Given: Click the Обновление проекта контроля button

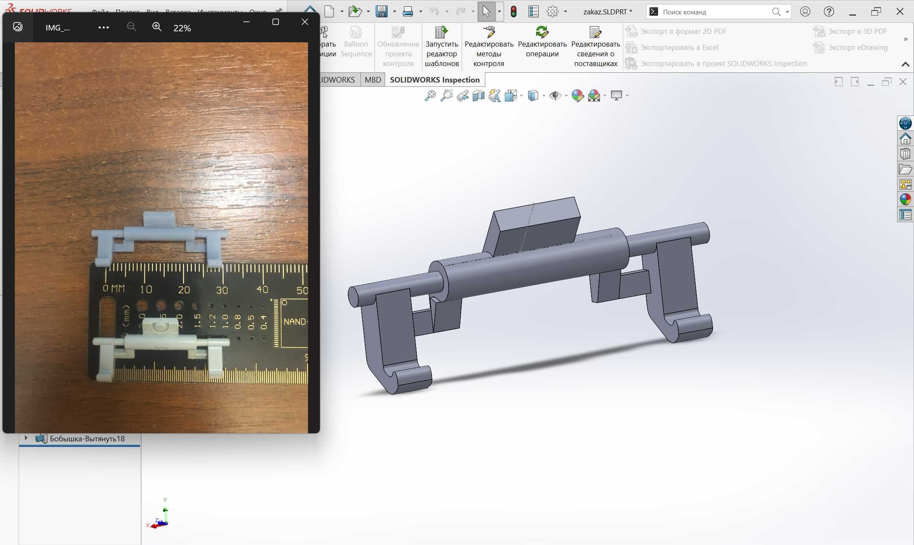Looking at the screenshot, I should 398,44.
